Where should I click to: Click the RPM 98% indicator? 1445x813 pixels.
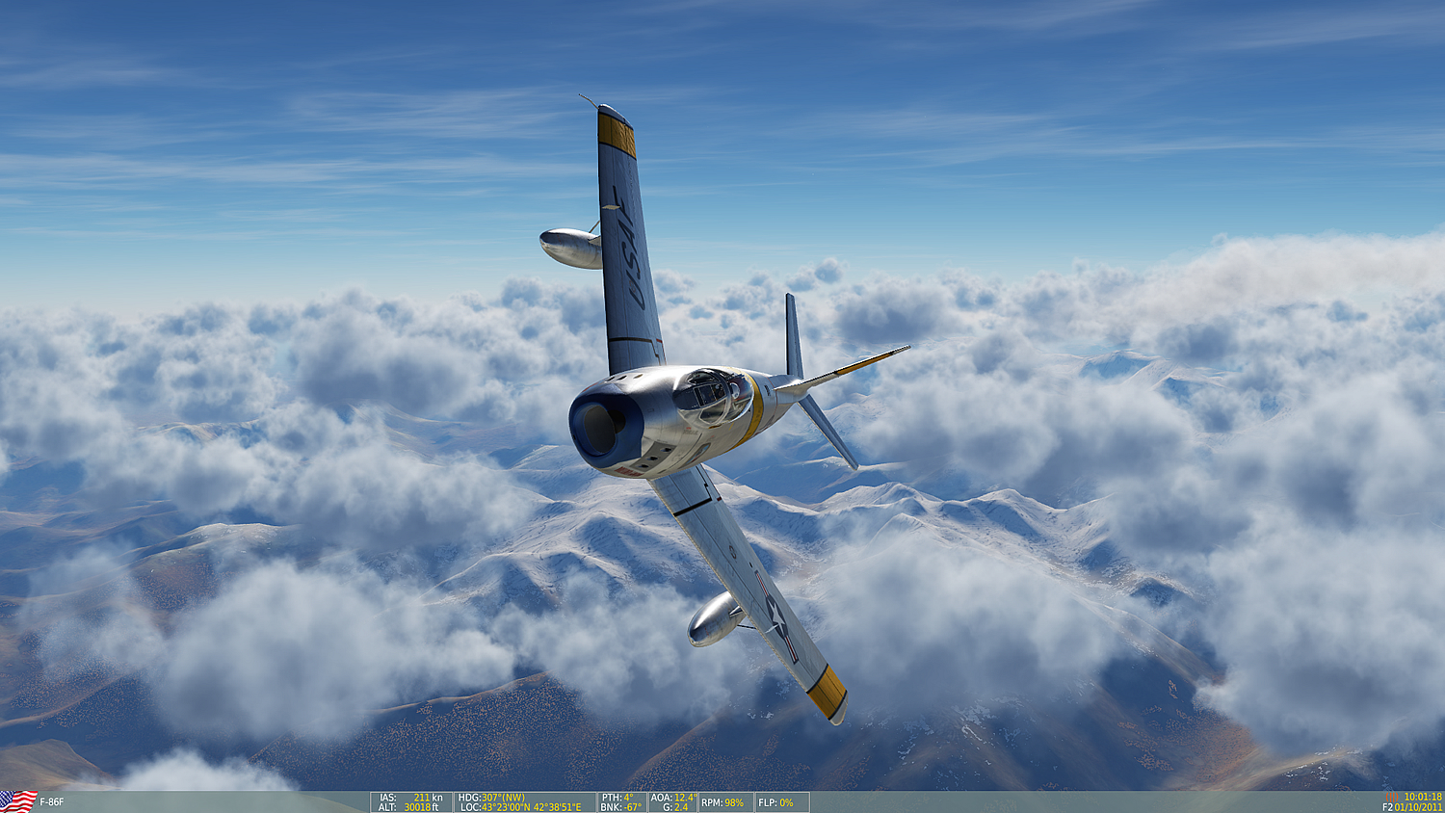(x=722, y=802)
